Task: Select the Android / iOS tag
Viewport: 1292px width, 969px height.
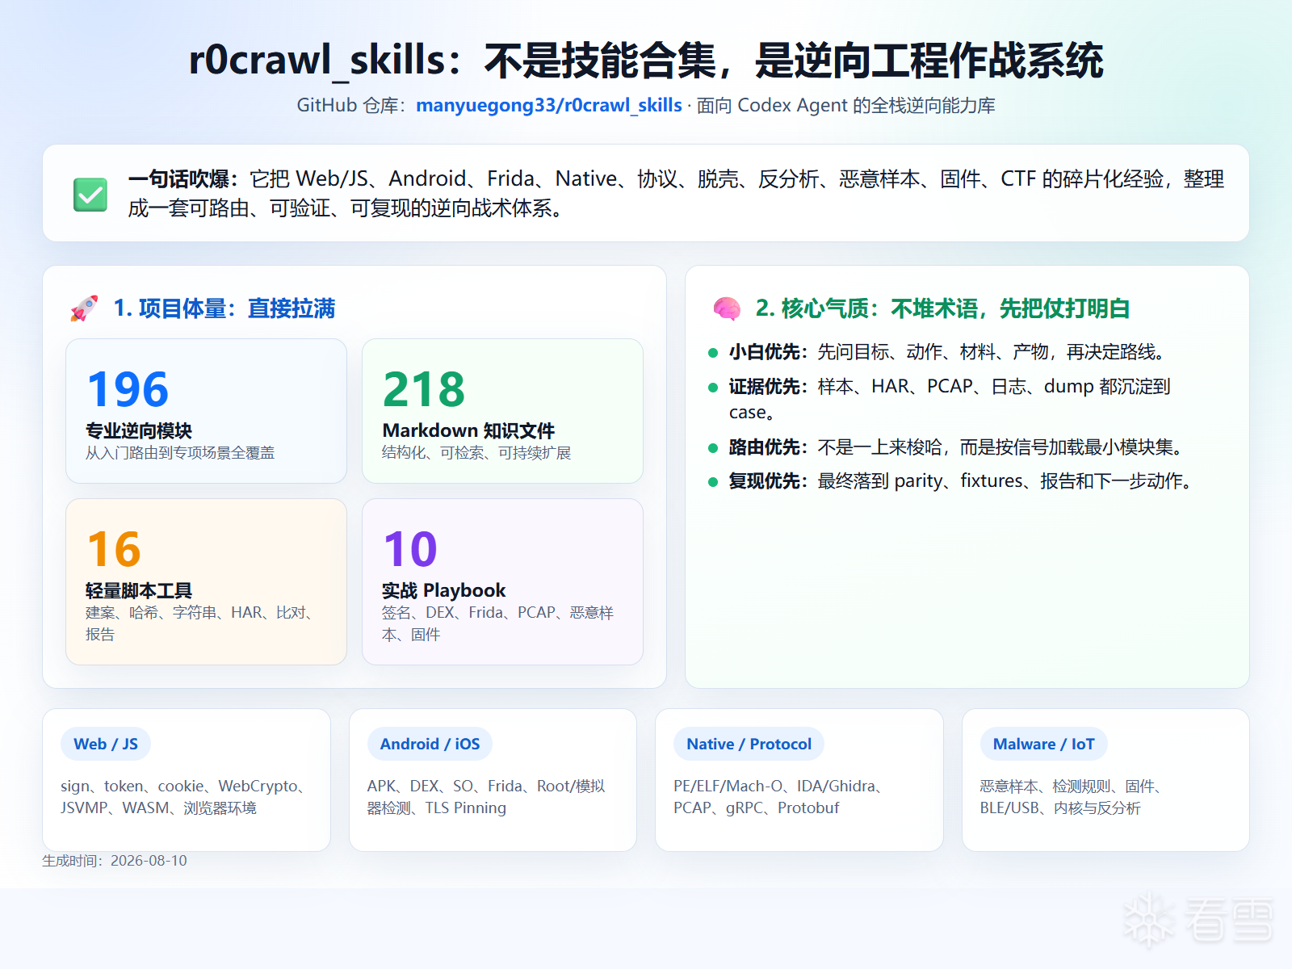Action: tap(430, 744)
